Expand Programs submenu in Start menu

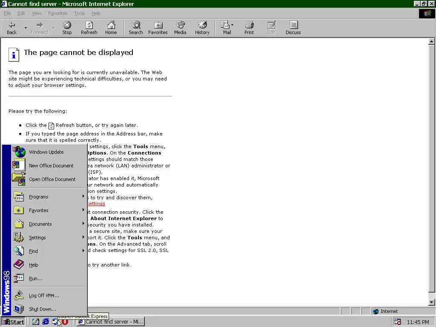[49, 197]
